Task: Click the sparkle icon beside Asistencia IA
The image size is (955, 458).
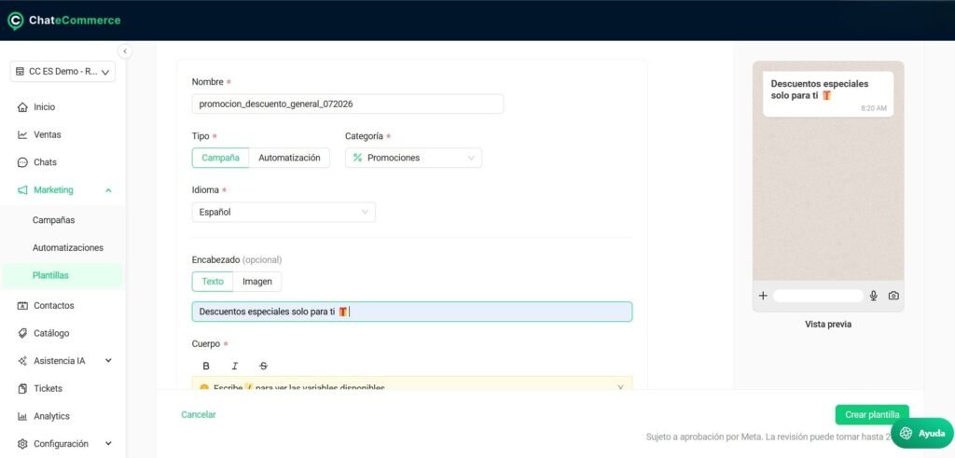Action: pos(22,361)
